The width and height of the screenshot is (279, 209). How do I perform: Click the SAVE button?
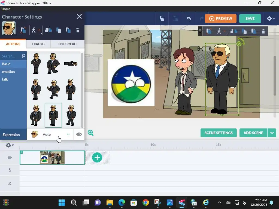[x=250, y=19]
